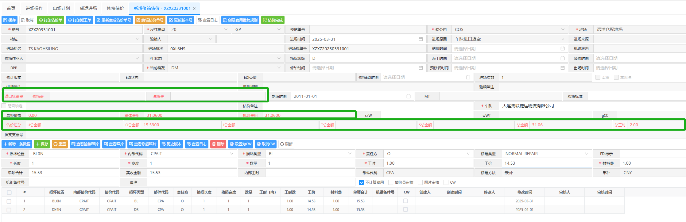Viewport: 686px width, 222px height.
Task: Click into the 工价 input field
Action: (x=546, y=163)
